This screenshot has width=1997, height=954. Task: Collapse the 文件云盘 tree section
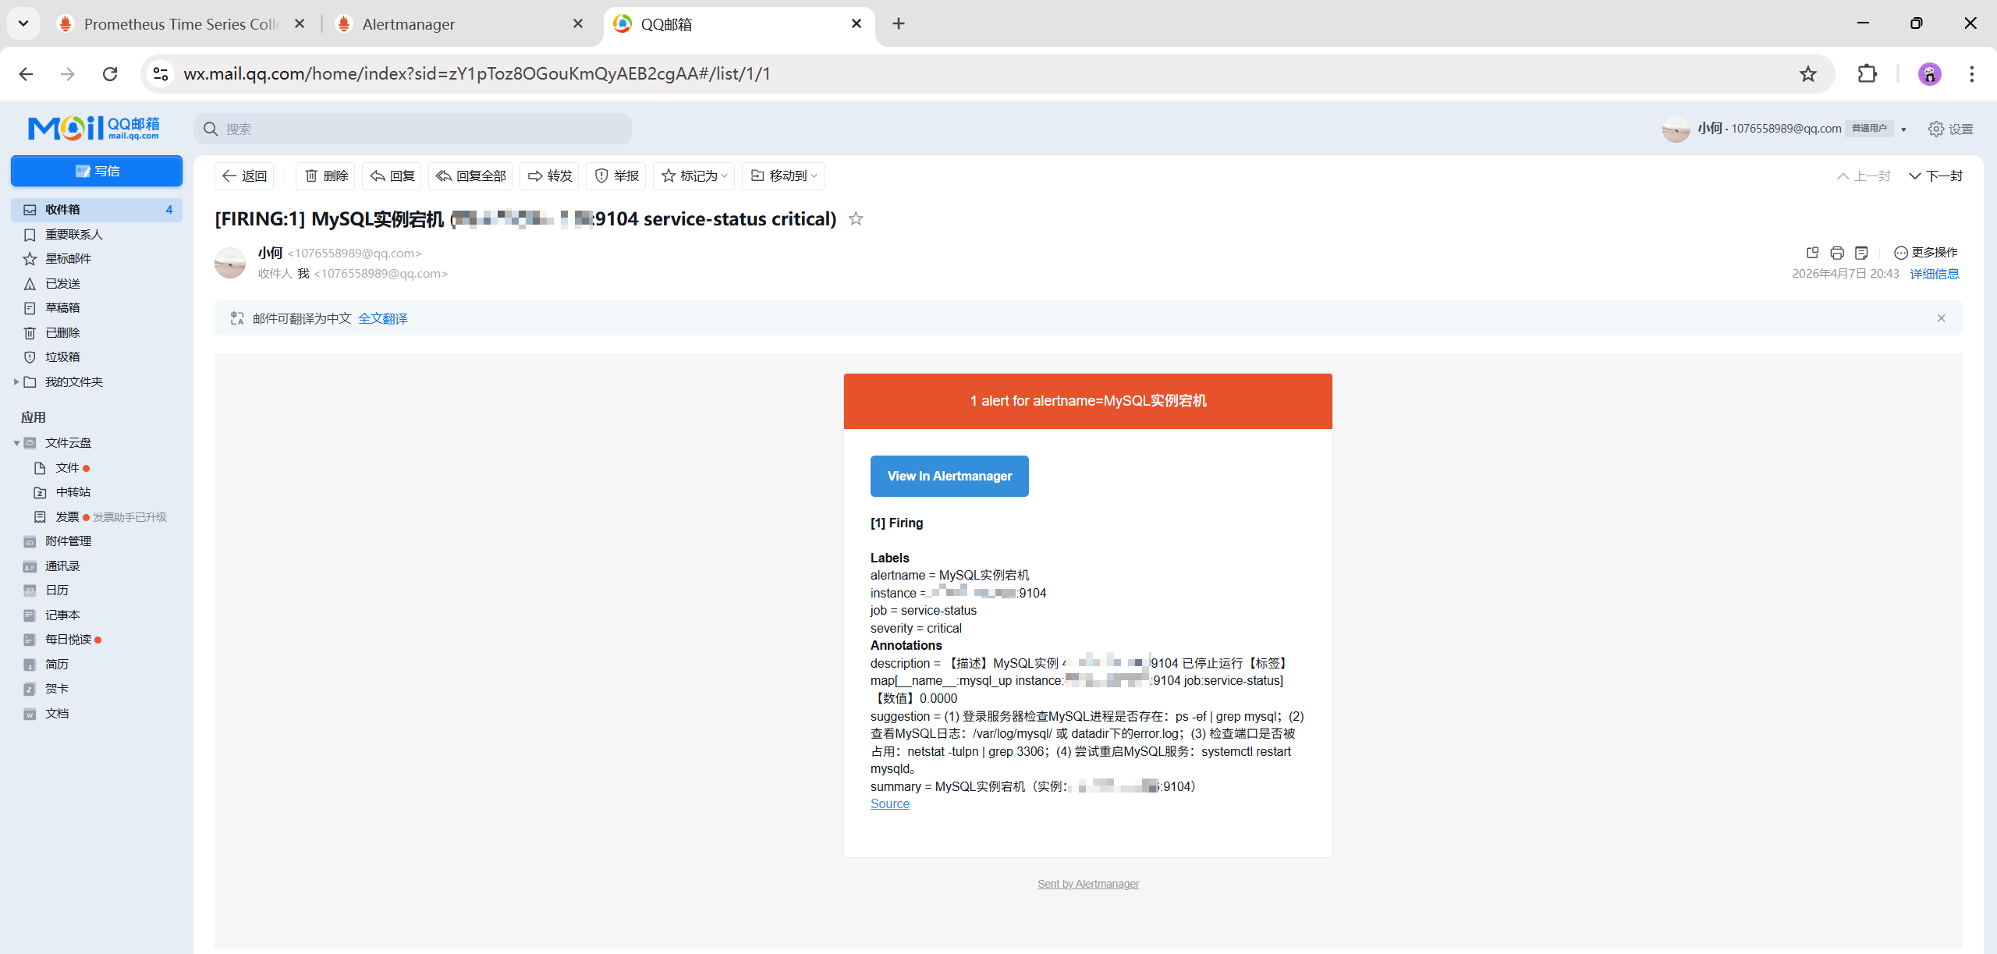tap(16, 443)
